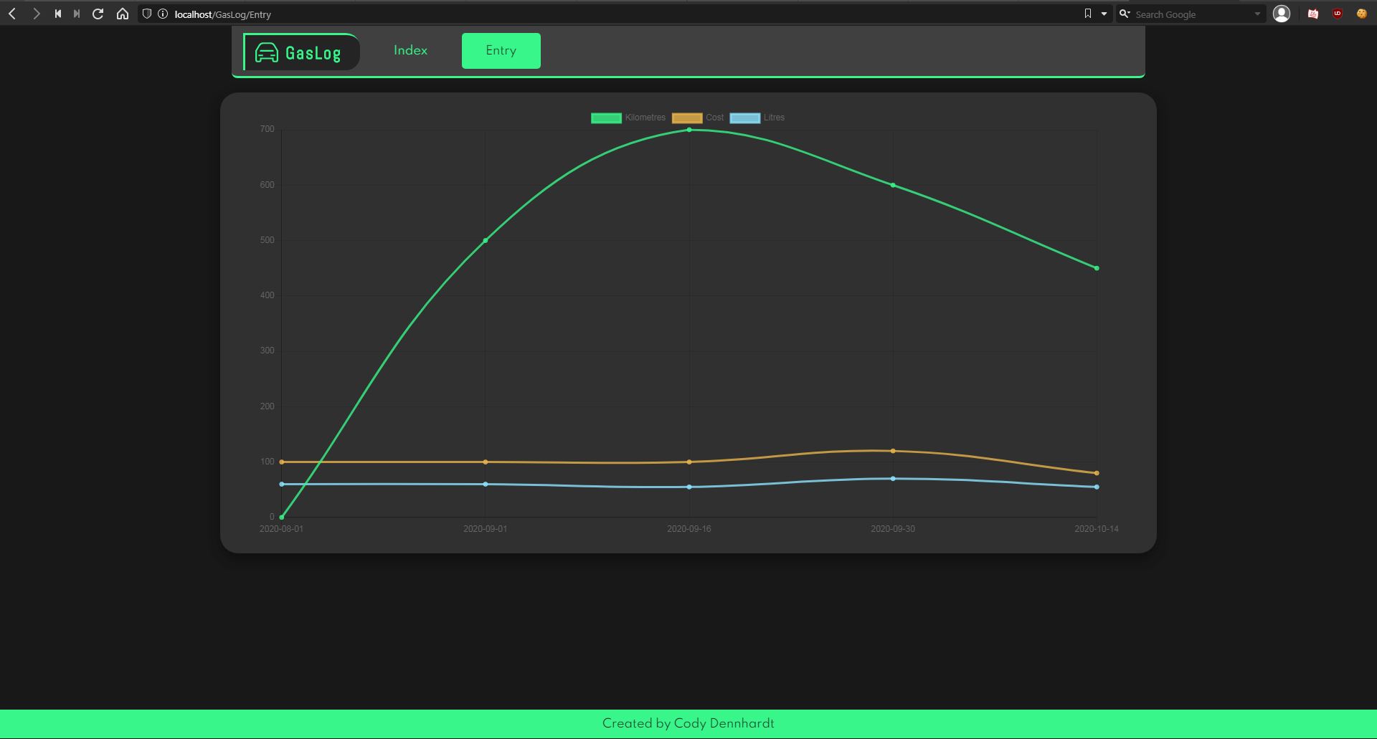Click the rewind history button
The height and width of the screenshot is (739, 1377).
point(58,14)
